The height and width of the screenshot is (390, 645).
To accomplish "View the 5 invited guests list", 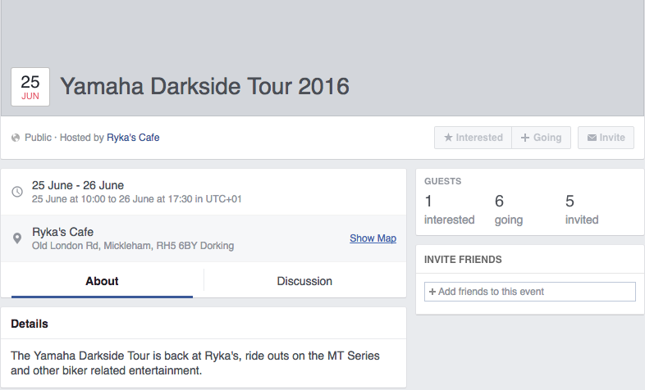I will pos(581,210).
